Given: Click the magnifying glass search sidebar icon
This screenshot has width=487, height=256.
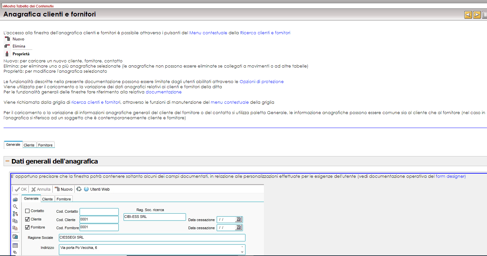Looking at the screenshot, I should pos(15,207).
